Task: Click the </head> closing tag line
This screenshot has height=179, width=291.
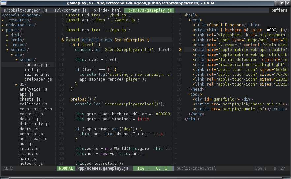Action: pyautogui.click(x=196, y=89)
